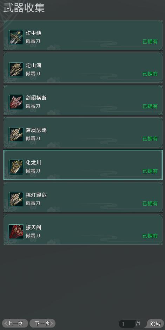165x330 pixels.
Task: Select the 剑阁横断 list entry name
Action: (36, 98)
